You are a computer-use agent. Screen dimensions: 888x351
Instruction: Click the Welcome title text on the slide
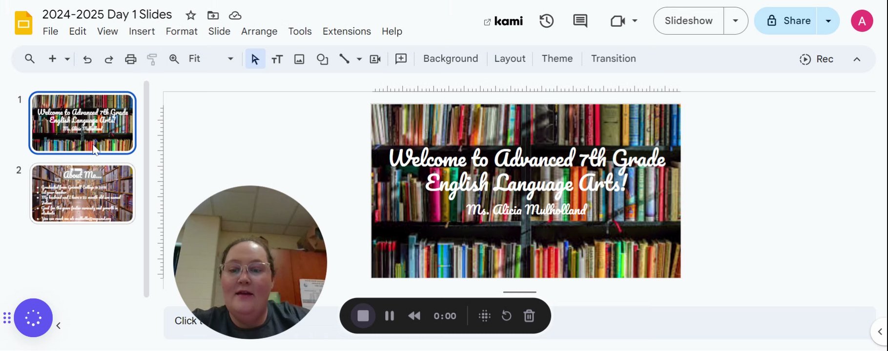click(527, 171)
